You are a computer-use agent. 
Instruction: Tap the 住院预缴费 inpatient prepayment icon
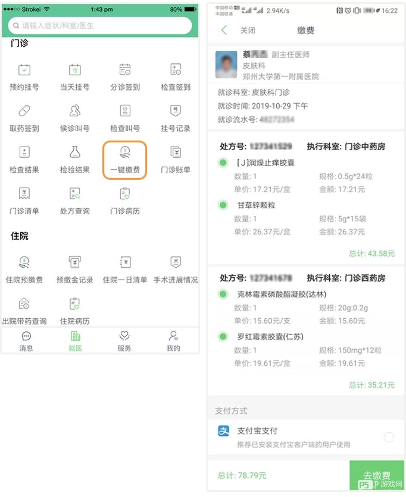[24, 262]
